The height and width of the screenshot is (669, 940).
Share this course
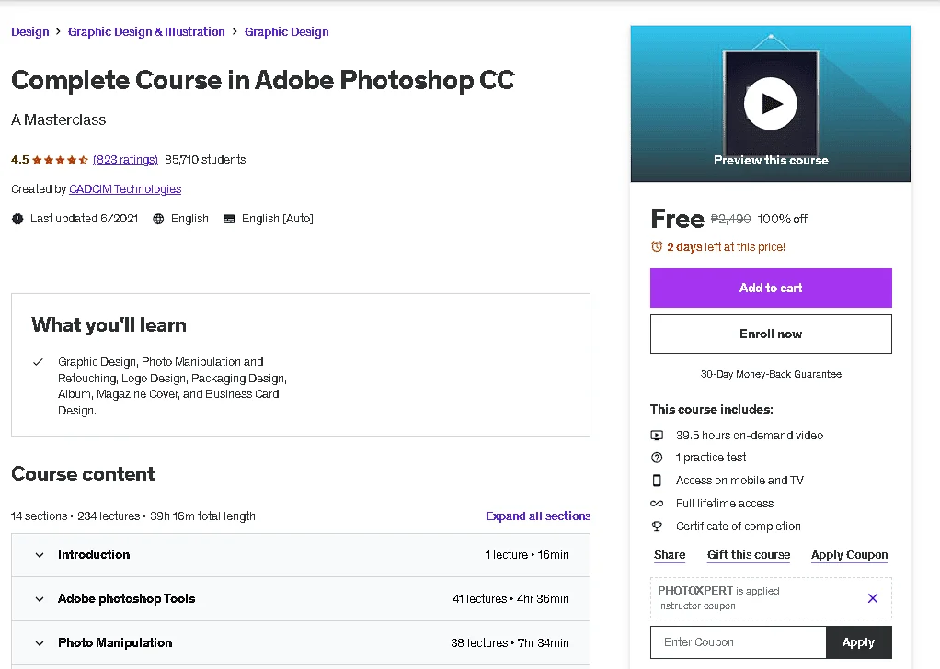coord(669,555)
